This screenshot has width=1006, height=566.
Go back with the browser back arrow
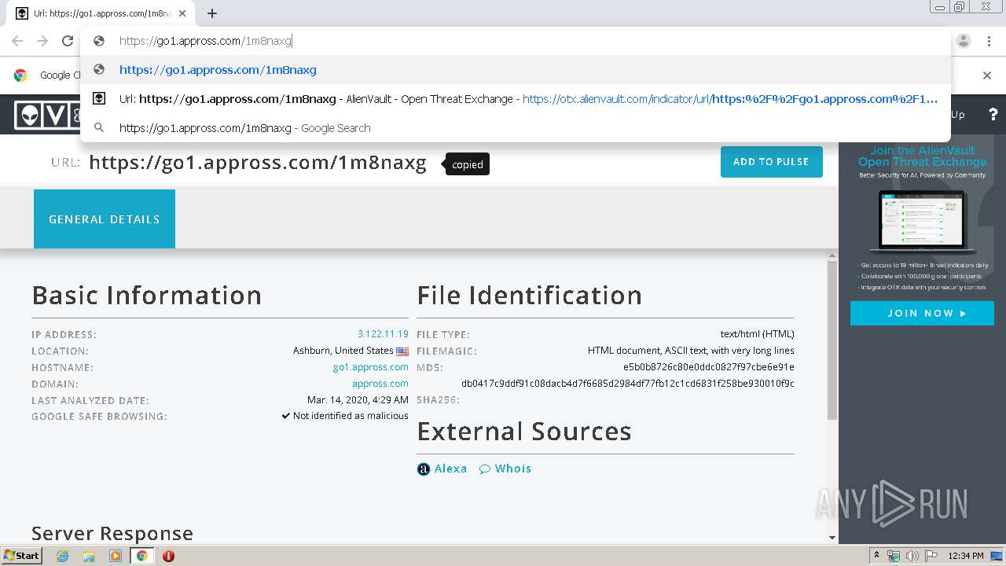(17, 41)
